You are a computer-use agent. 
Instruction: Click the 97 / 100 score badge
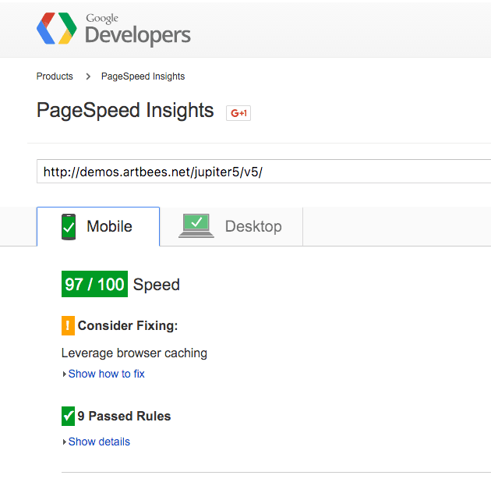[x=94, y=284]
